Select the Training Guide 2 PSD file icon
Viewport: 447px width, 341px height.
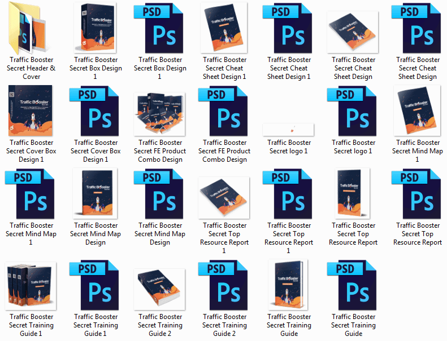click(223, 285)
